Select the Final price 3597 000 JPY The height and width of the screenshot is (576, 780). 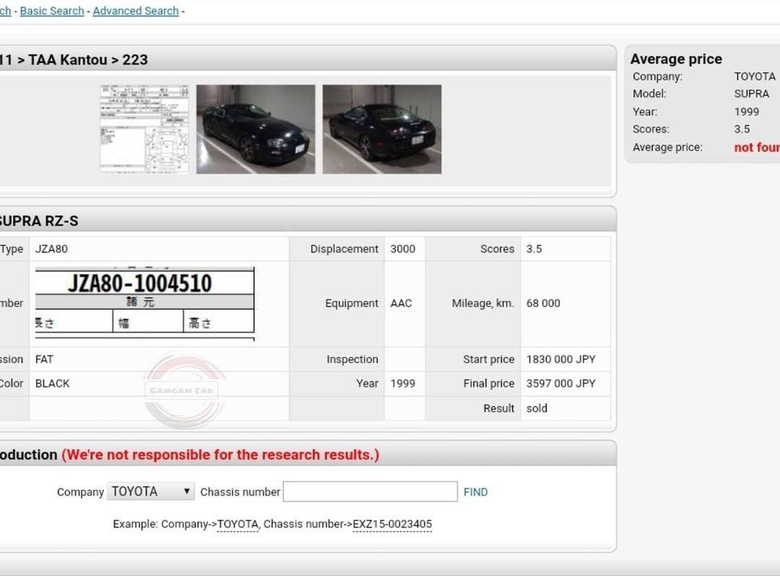(x=560, y=383)
